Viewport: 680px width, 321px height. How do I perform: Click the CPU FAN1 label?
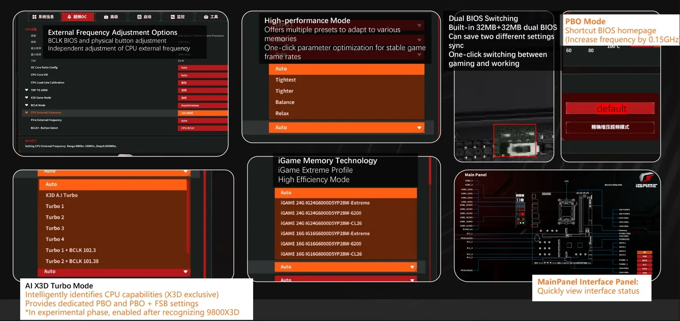[x=624, y=218]
